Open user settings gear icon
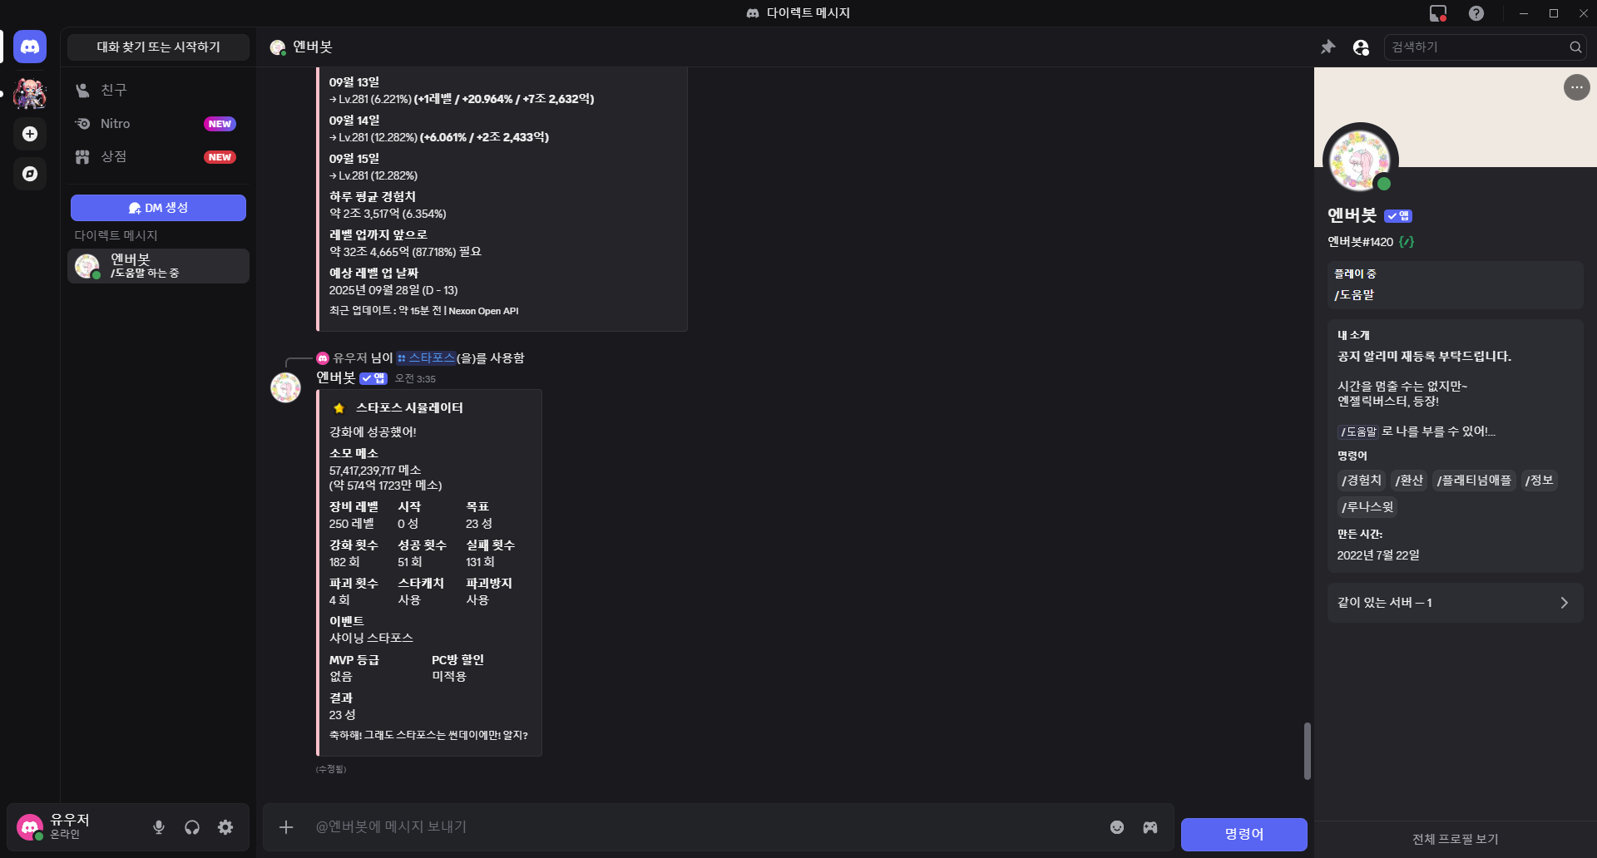This screenshot has height=858, width=1597. pyautogui.click(x=225, y=827)
